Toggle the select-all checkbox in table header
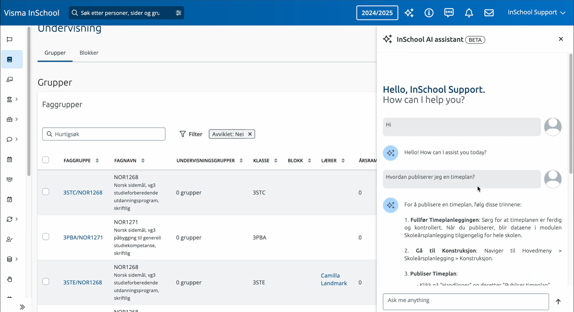The image size is (574, 312). (46, 160)
